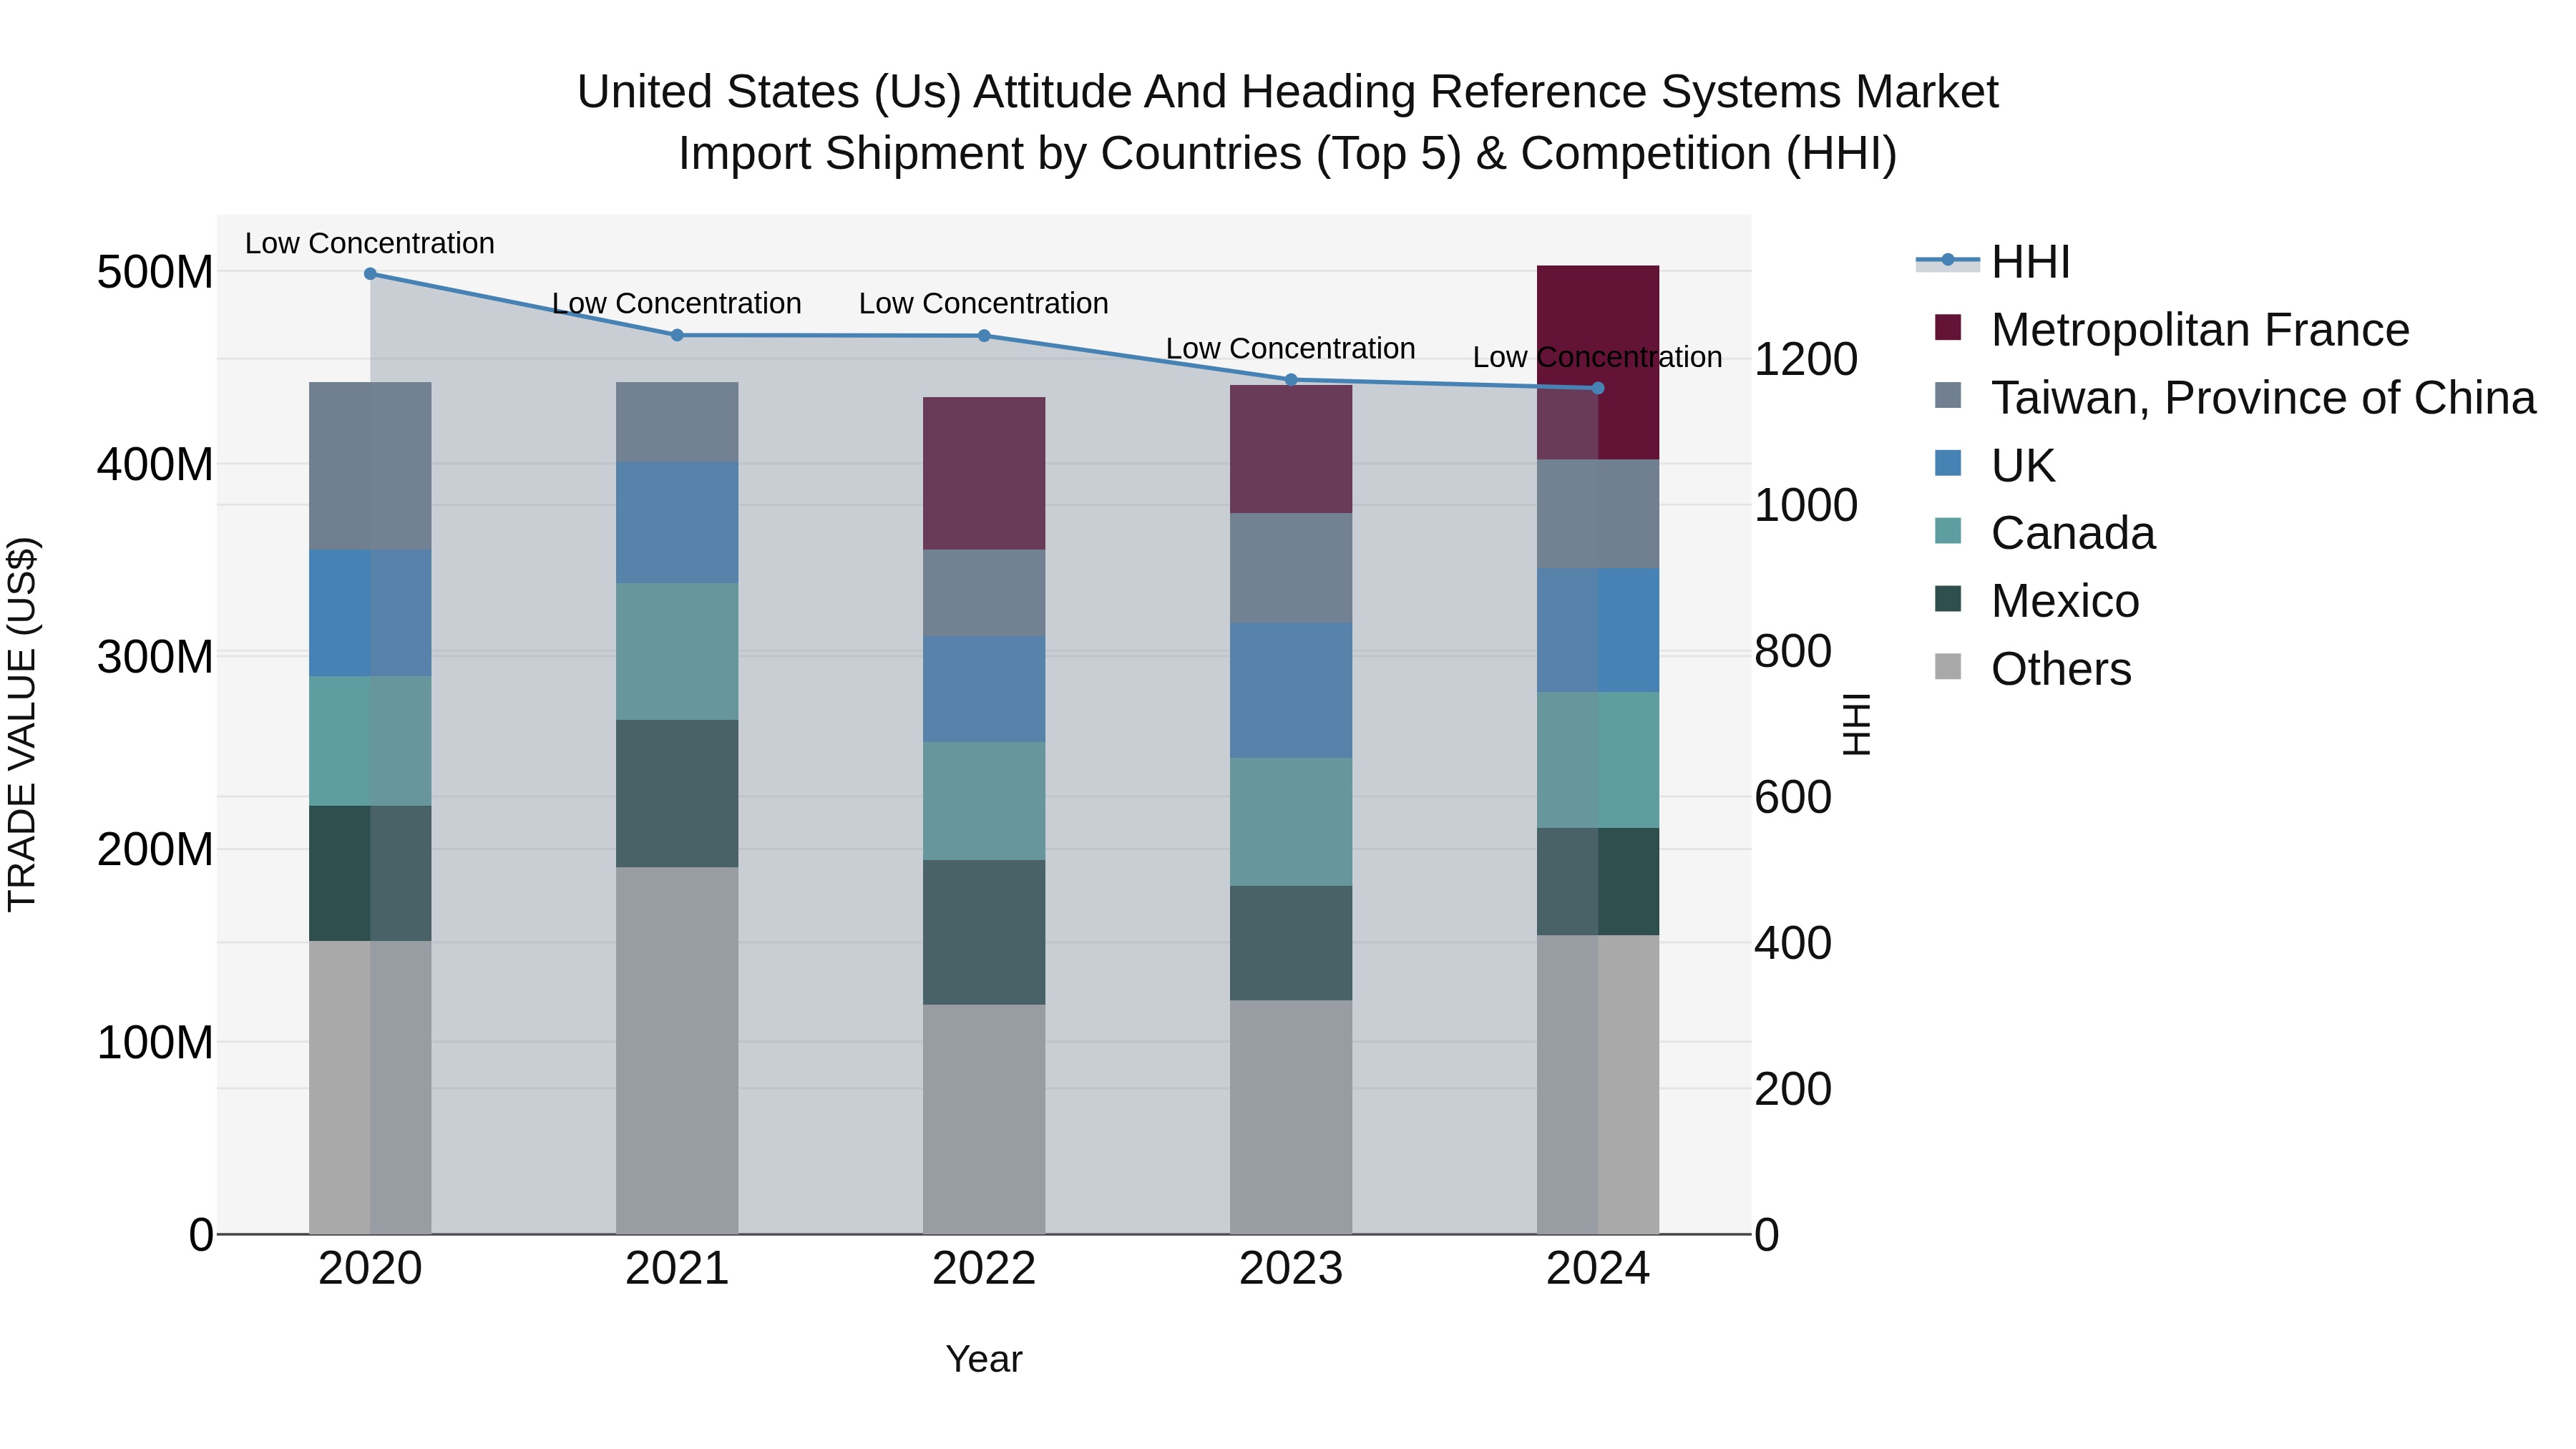Click the Taiwan, Province of China label
Image resolution: width=2576 pixels, height=1449 pixels.
[x=2264, y=397]
